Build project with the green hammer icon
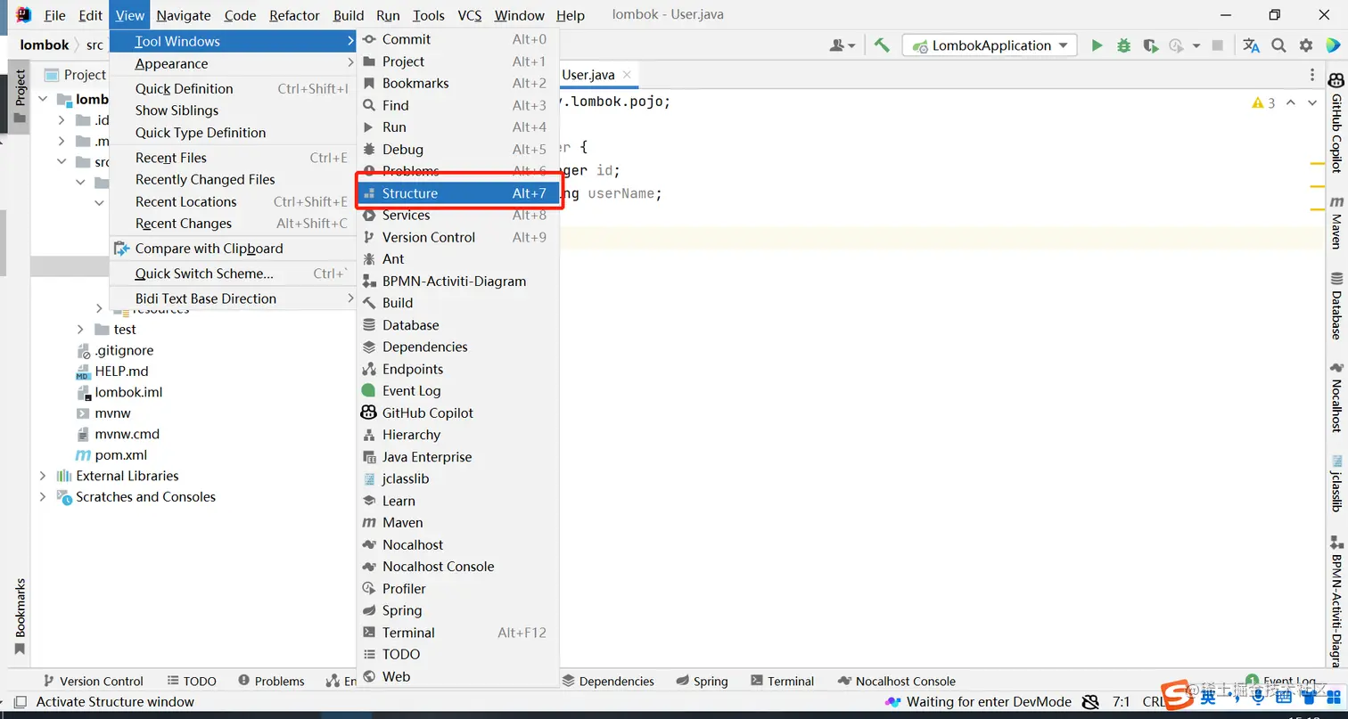Image resolution: width=1348 pixels, height=719 pixels. (882, 45)
